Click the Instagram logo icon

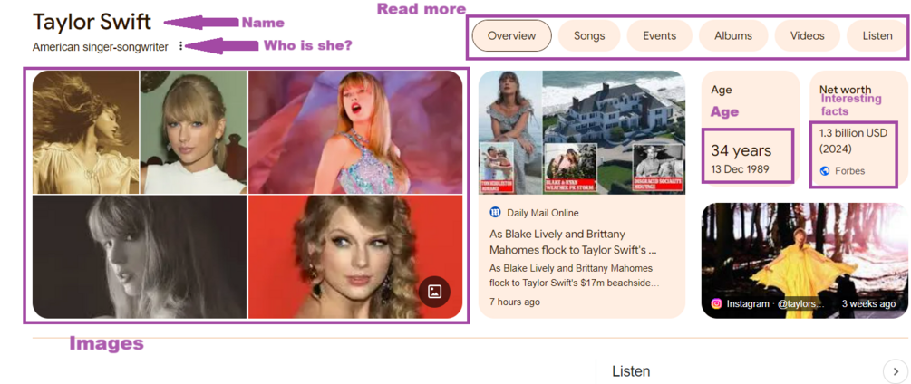[x=716, y=304]
